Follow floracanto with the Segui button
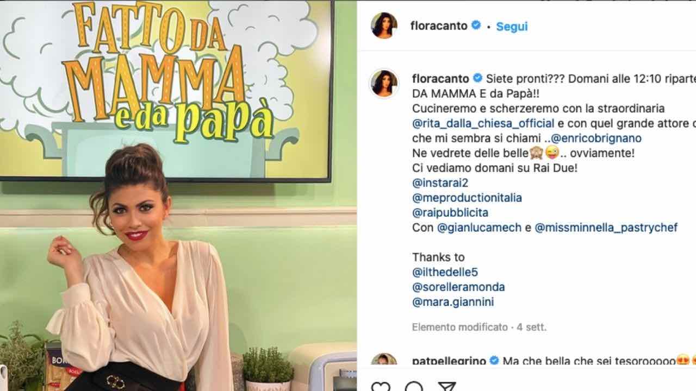 [512, 27]
